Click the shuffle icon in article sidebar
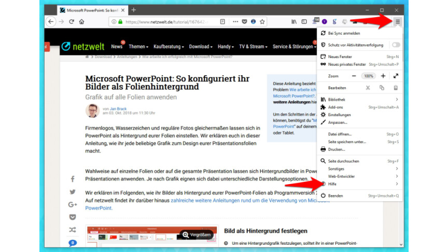448x252 pixels. tap(73, 230)
